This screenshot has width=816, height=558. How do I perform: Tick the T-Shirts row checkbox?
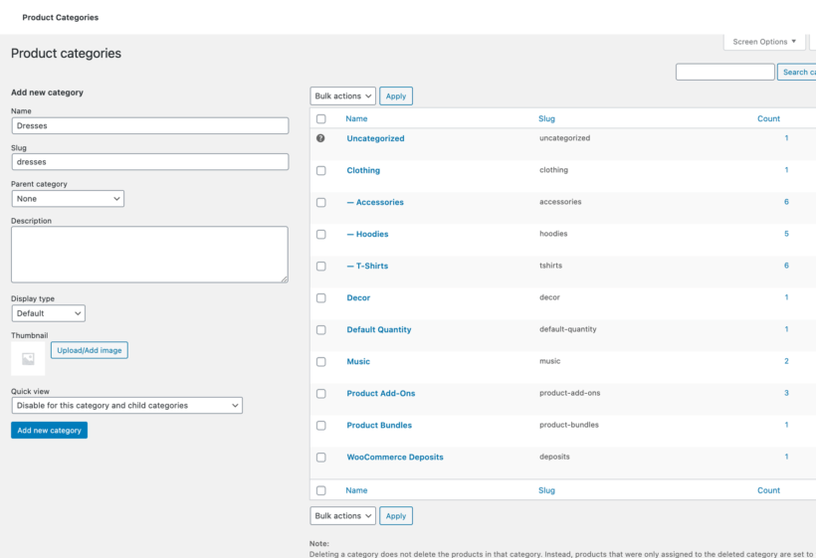pos(321,267)
